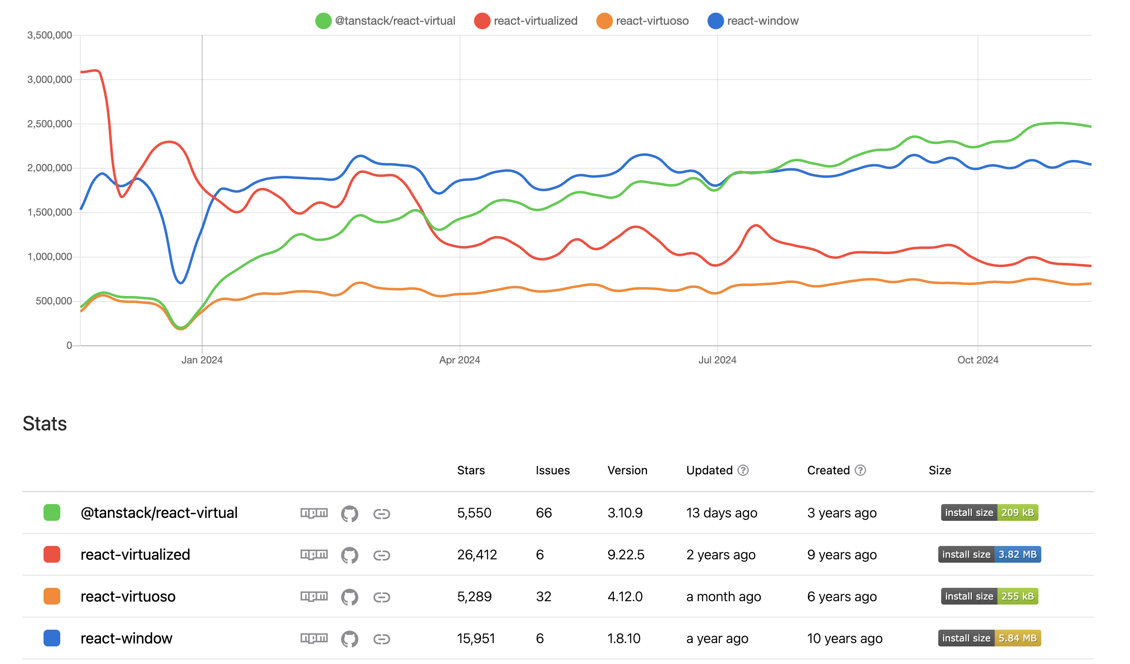
Task: Click Created column header
Action: click(828, 470)
